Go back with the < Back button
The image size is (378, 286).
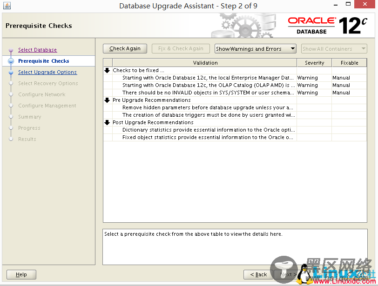pyautogui.click(x=258, y=274)
